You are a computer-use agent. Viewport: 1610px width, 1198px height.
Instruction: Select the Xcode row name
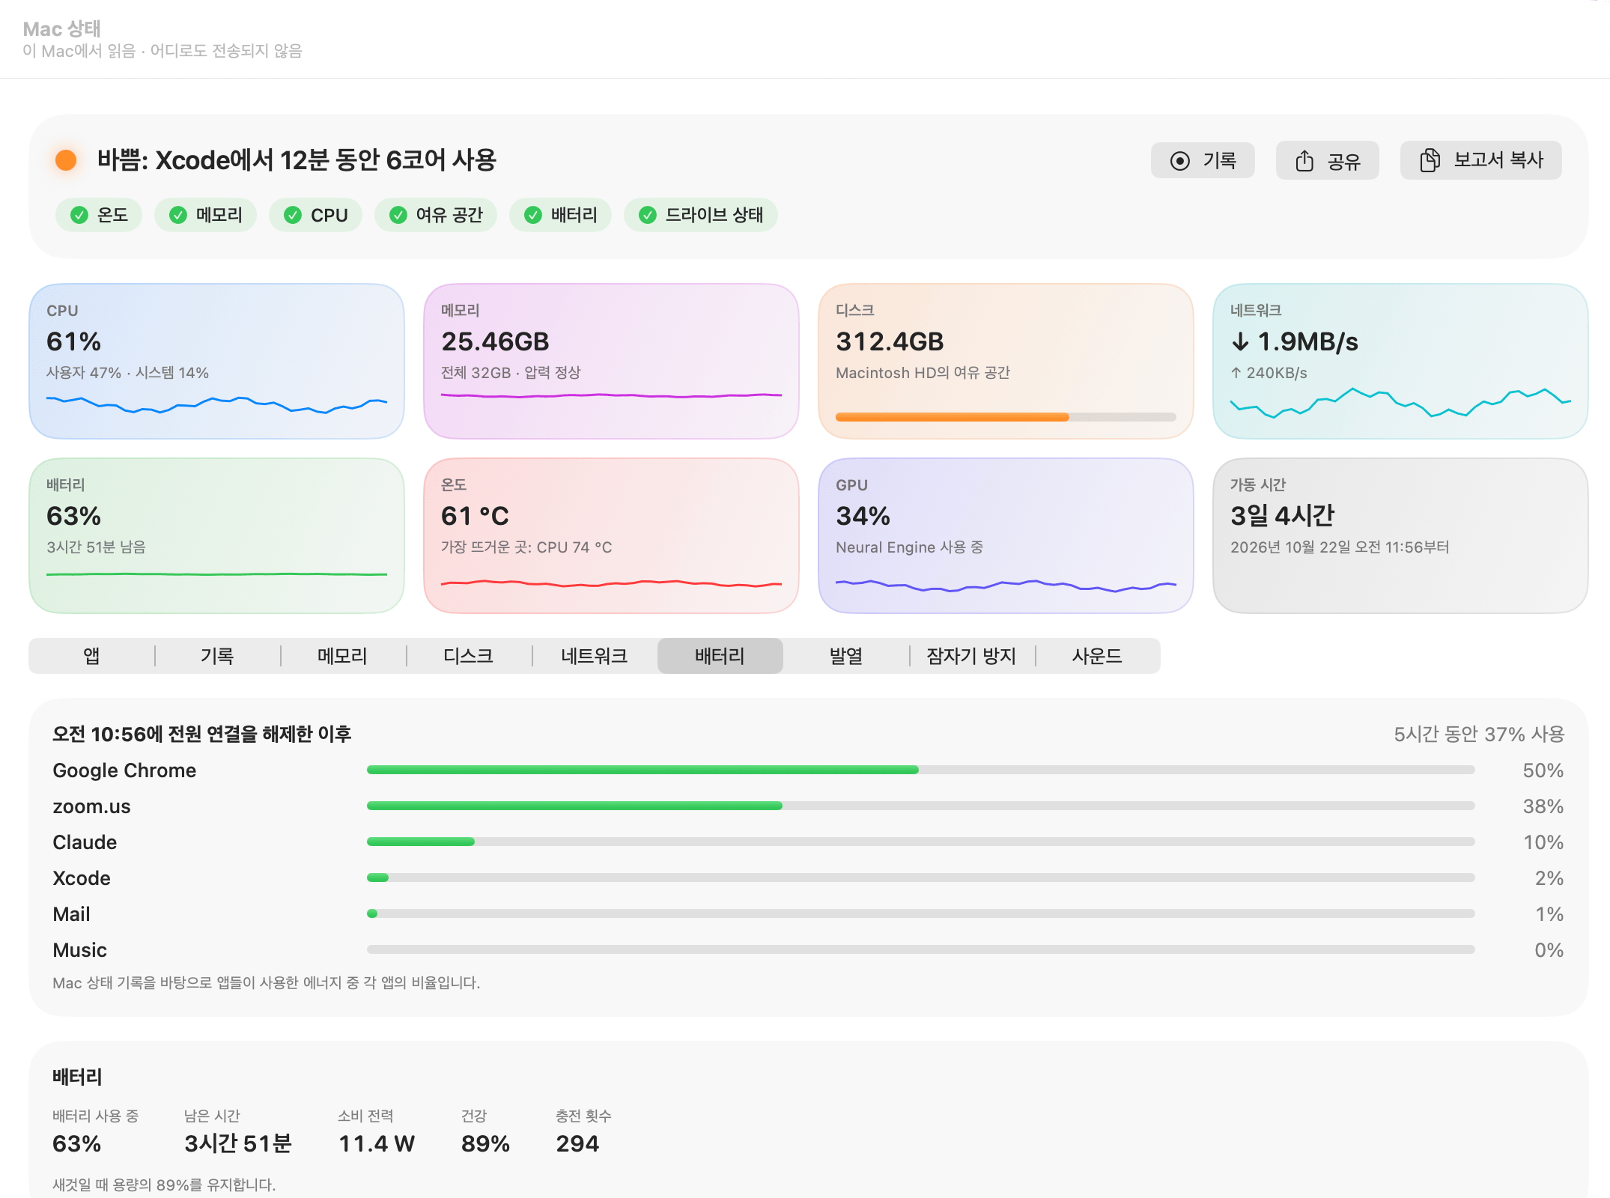[82, 878]
